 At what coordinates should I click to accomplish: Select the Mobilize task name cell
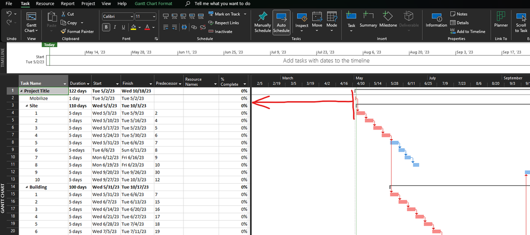coord(44,98)
